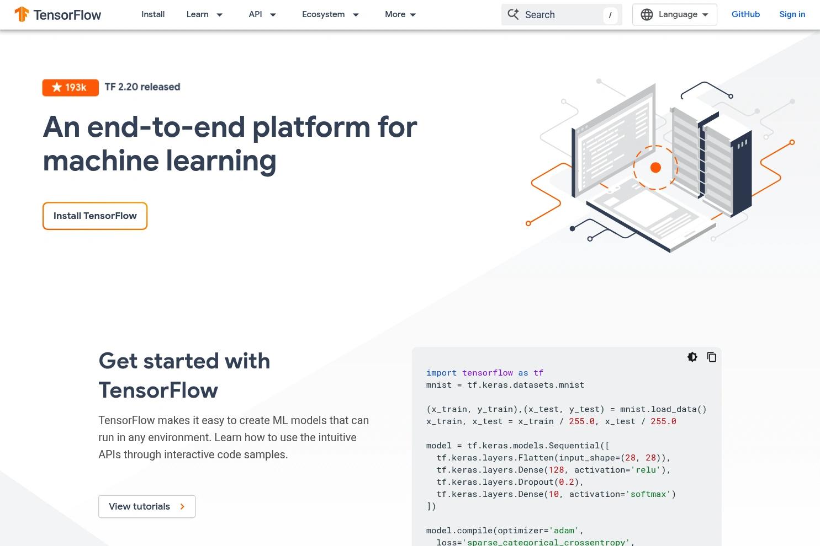Click Sign in
Image resolution: width=820 pixels, height=546 pixels.
792,14
